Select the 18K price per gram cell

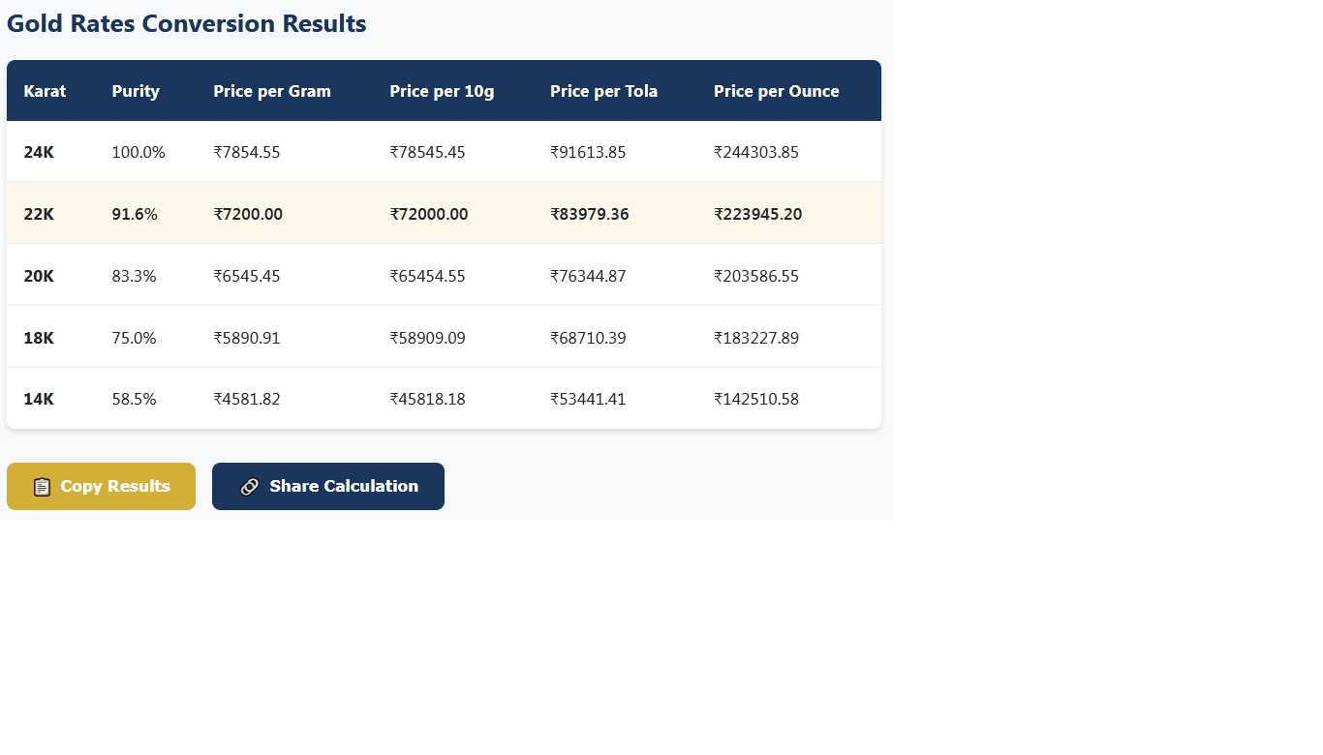(246, 338)
